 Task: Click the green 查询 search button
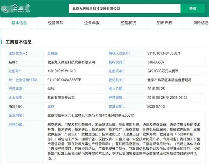pos(193,9)
